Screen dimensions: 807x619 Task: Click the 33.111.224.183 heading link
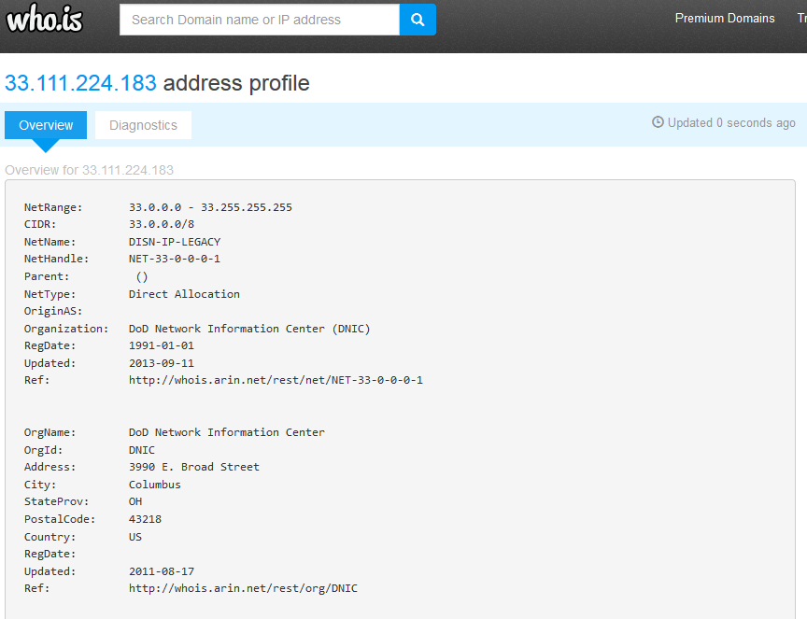coord(80,83)
